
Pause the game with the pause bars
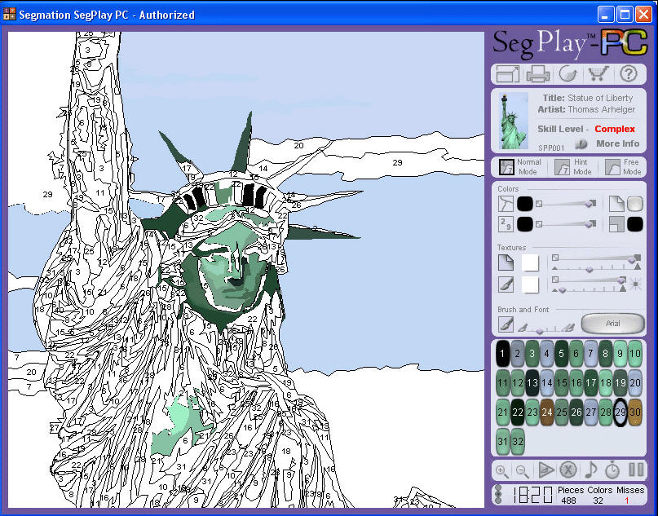point(636,470)
